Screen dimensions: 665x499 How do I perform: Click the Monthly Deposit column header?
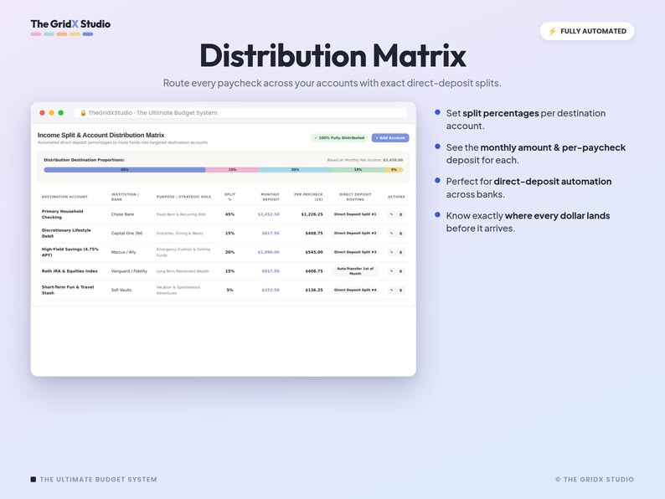pos(270,197)
